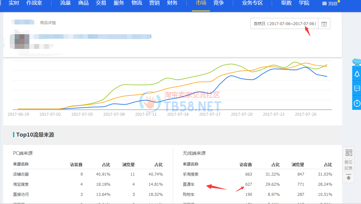Click the stopwatch timer sidebar icon
The image size is (361, 204).
coord(357,103)
